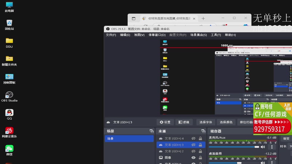The width and height of the screenshot is (292, 164).
Task: Open the 工具(T) menu
Action: pyautogui.click(x=216, y=35)
